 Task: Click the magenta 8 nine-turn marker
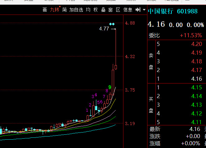tap(107, 91)
